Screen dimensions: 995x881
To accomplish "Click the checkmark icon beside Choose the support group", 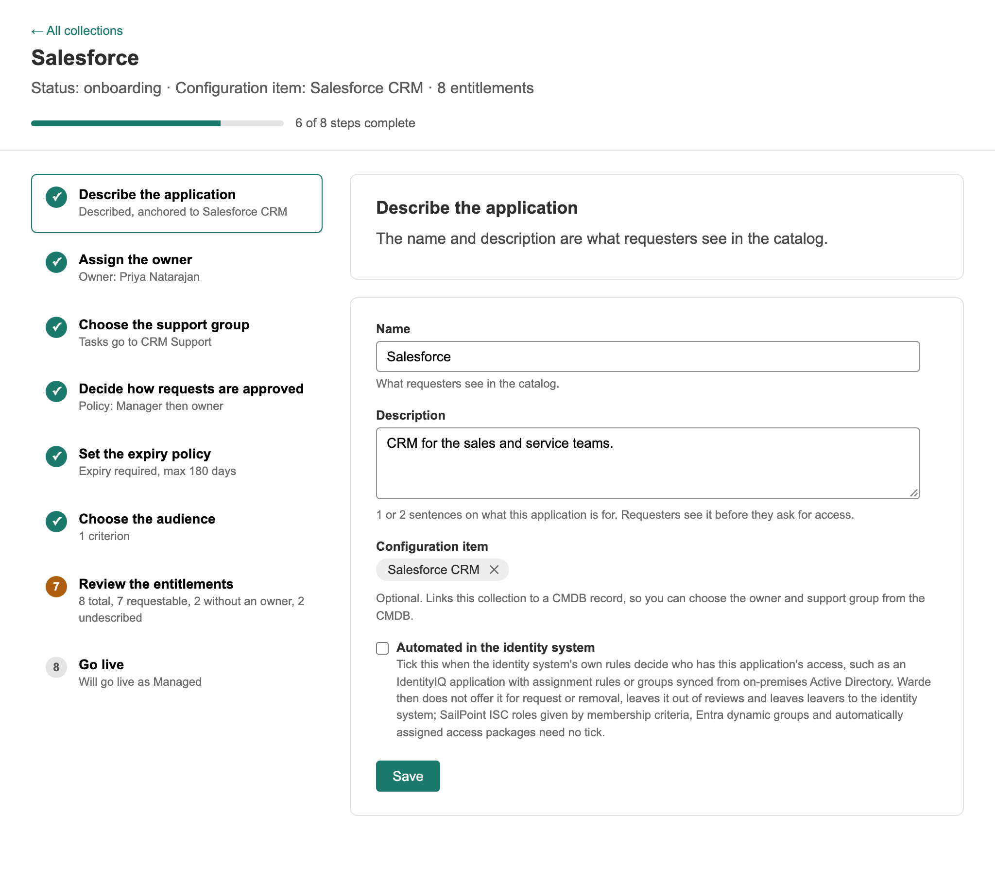I will click(56, 327).
